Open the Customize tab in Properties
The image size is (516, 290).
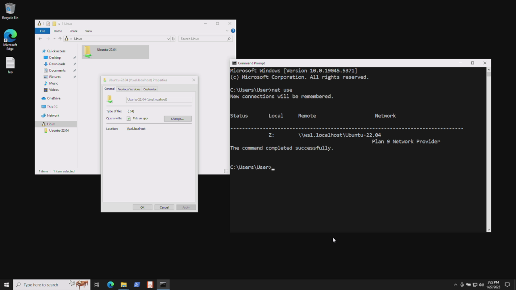[150, 89]
